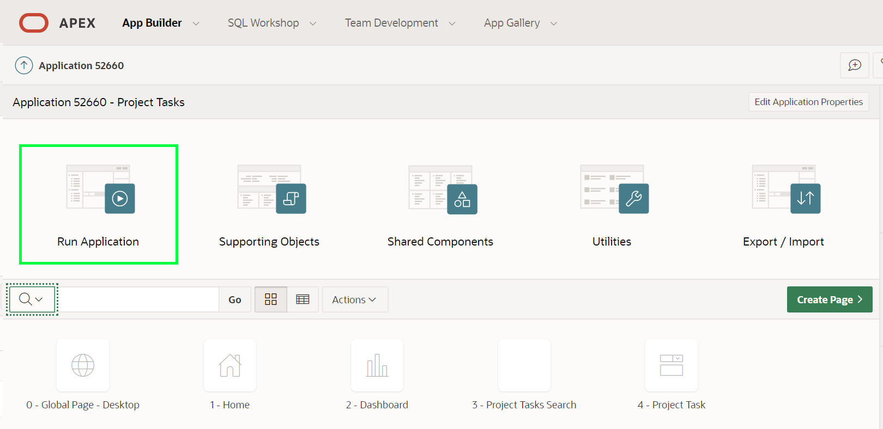Click the Run Application play icon
The width and height of the screenshot is (883, 429).
119,198
